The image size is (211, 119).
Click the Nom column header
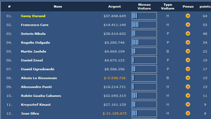[58, 6]
